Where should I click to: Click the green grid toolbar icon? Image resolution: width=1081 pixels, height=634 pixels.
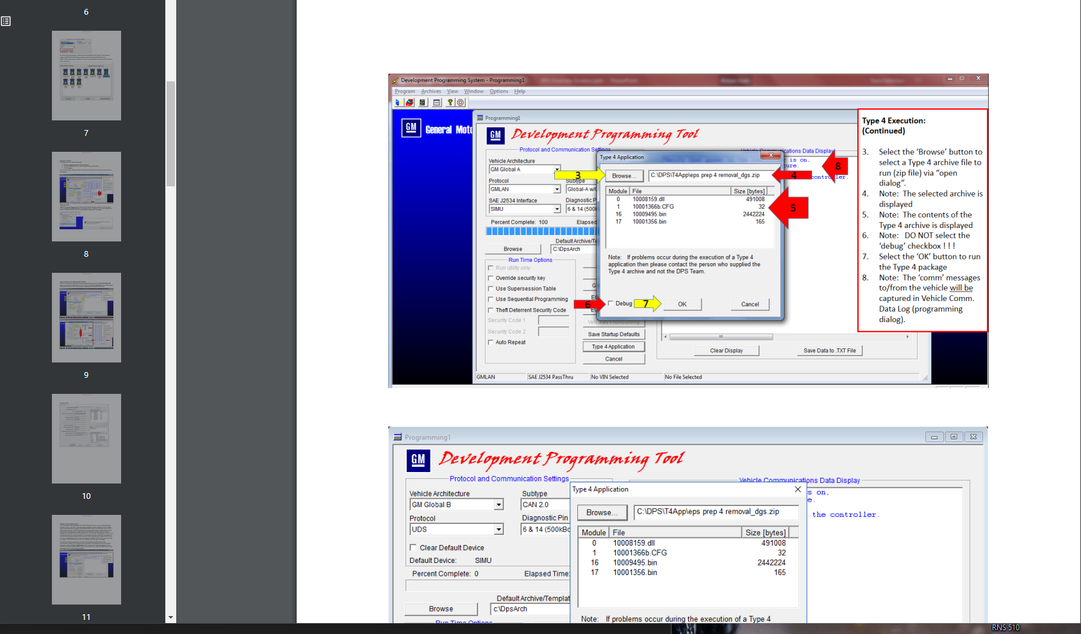tap(422, 102)
